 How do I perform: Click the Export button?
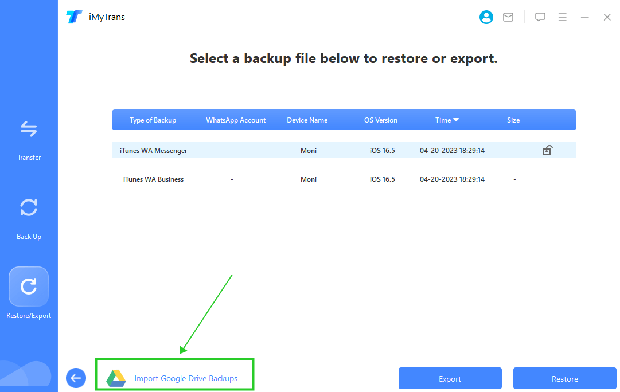[x=450, y=379]
